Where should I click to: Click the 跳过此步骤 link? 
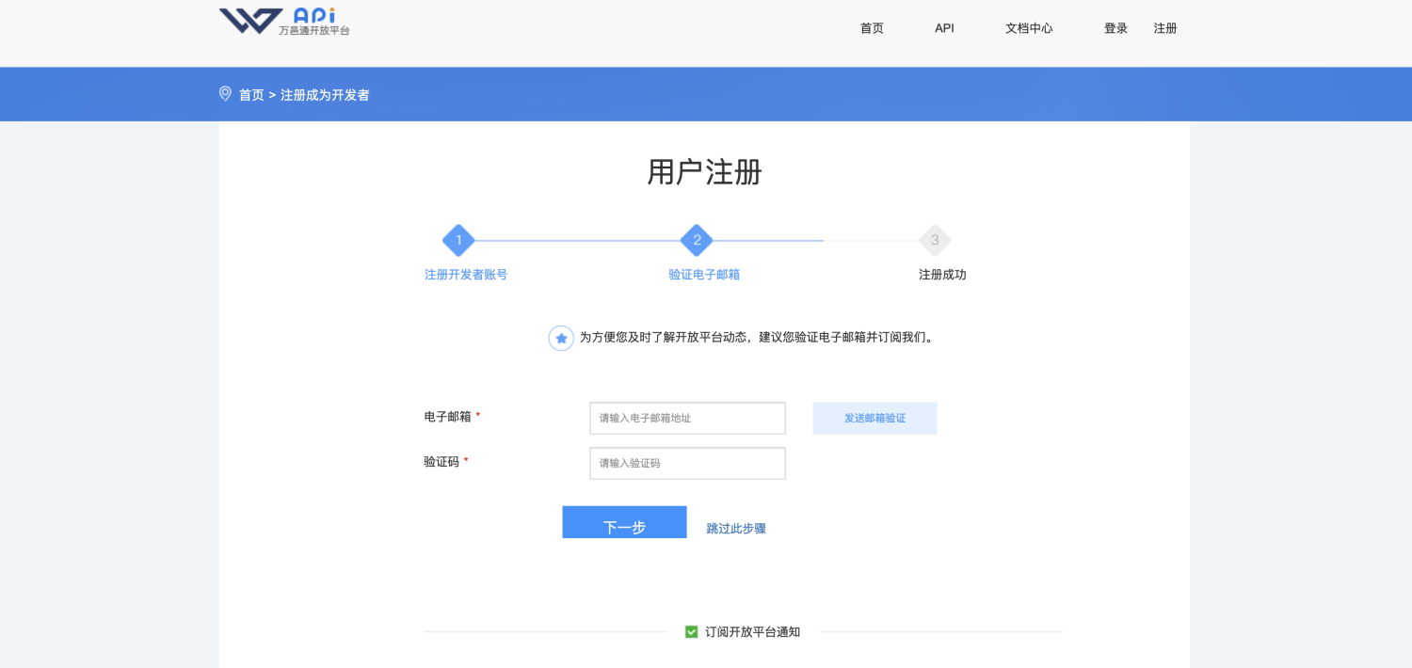(x=736, y=529)
